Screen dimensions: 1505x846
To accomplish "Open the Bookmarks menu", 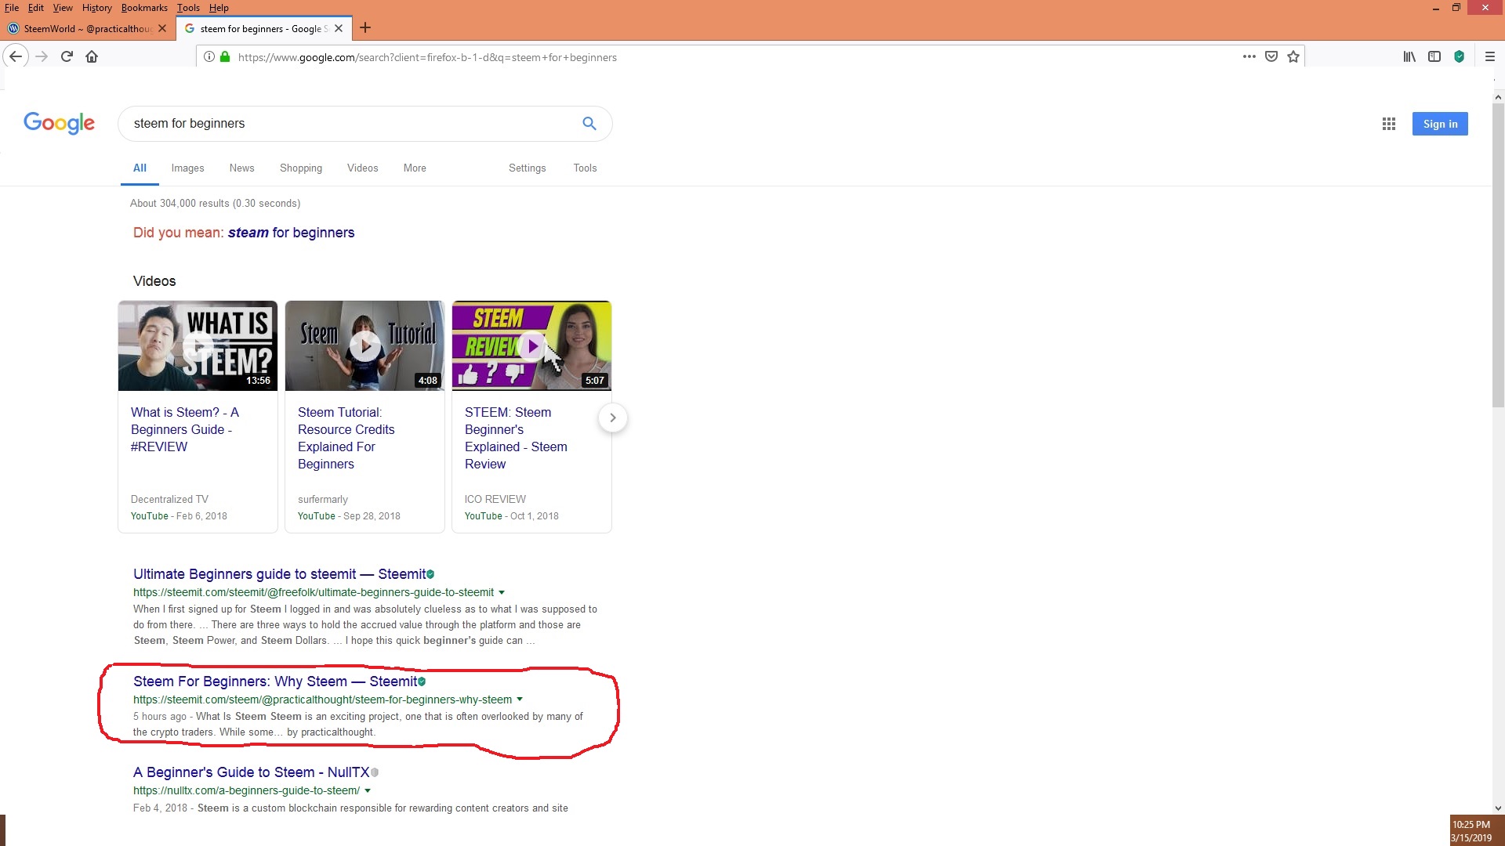I will (x=144, y=8).
